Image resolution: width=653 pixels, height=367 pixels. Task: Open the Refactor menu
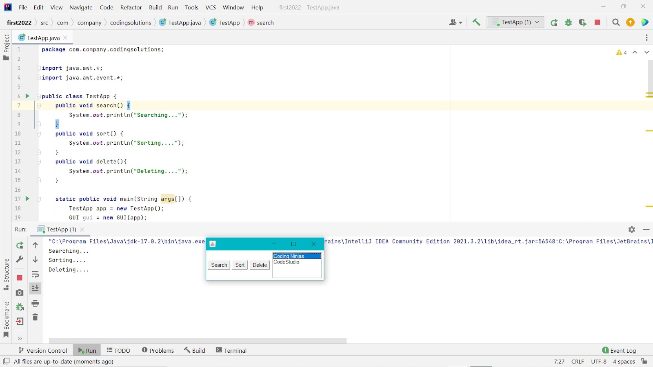pyautogui.click(x=131, y=7)
